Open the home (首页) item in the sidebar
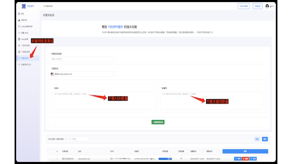 pos(21,14)
